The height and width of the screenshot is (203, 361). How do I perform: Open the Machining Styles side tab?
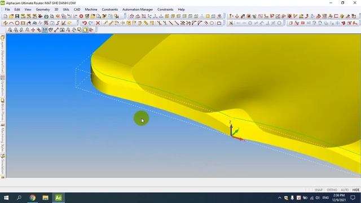[2, 138]
